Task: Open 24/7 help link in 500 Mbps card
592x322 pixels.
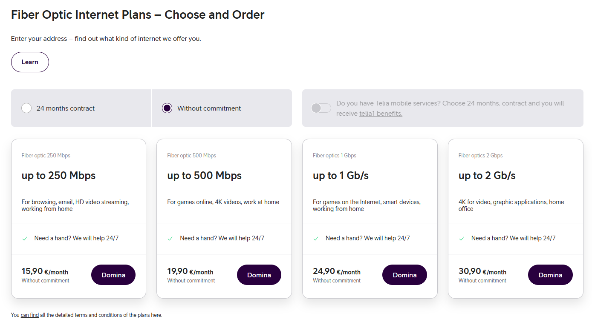Action: [222, 238]
